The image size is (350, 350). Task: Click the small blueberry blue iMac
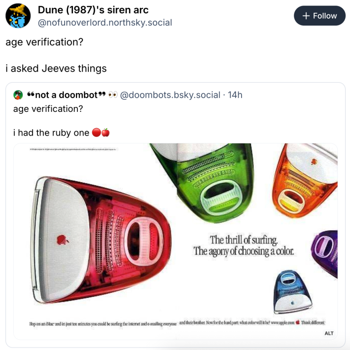291,291
